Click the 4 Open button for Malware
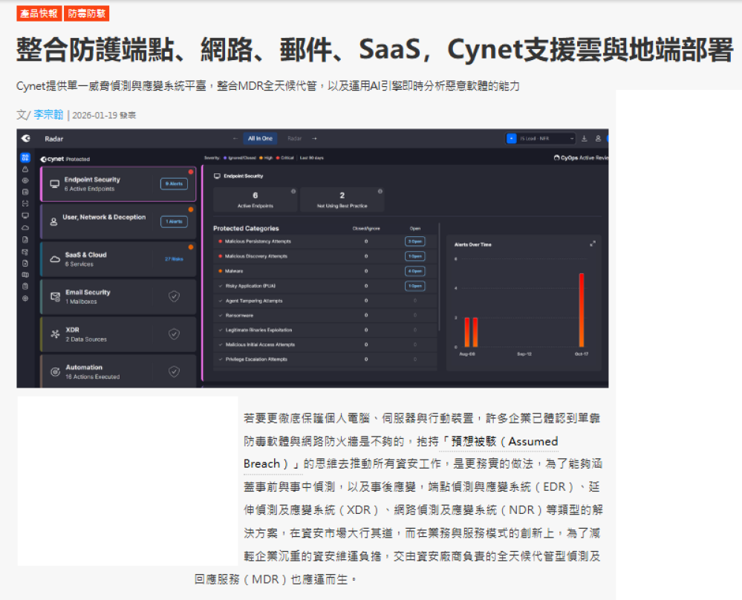 coord(414,271)
